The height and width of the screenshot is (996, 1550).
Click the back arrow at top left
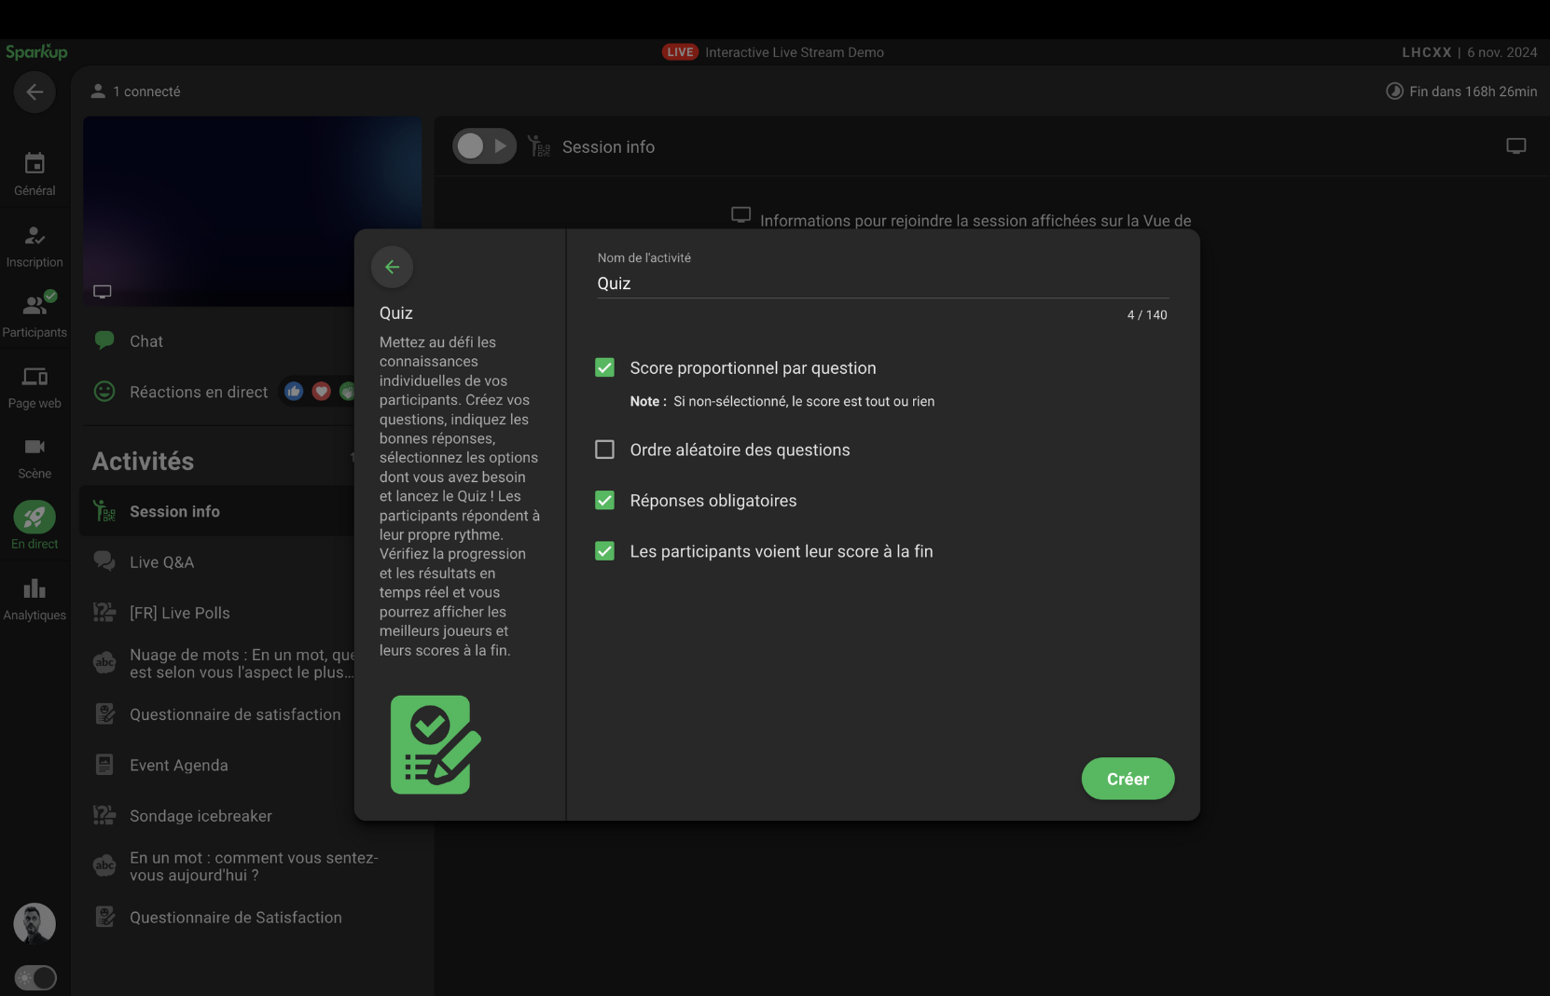click(x=35, y=91)
